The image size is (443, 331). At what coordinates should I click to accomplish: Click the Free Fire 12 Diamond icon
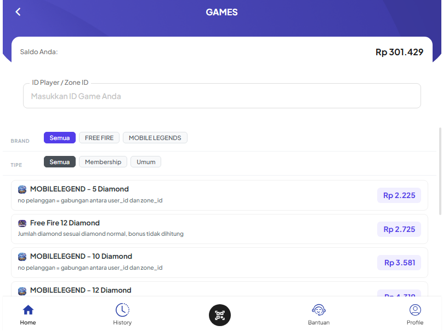pos(22,223)
